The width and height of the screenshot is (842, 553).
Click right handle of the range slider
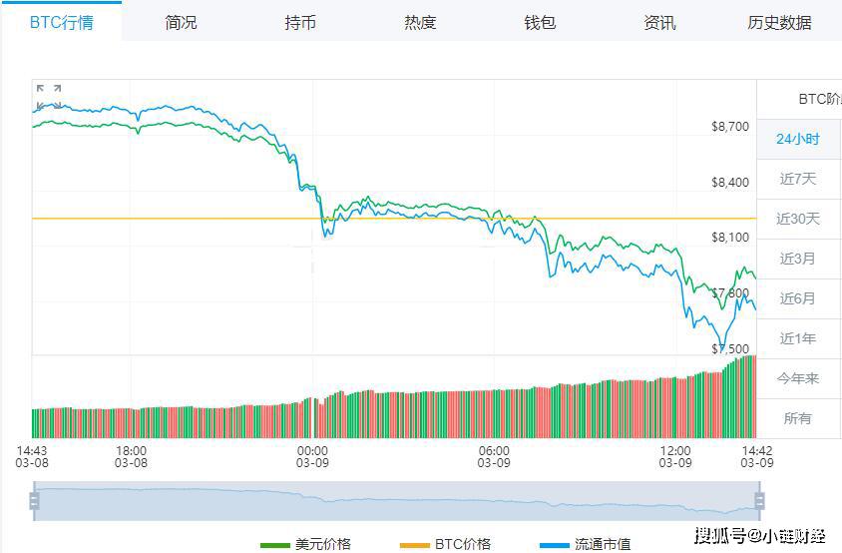tap(759, 500)
